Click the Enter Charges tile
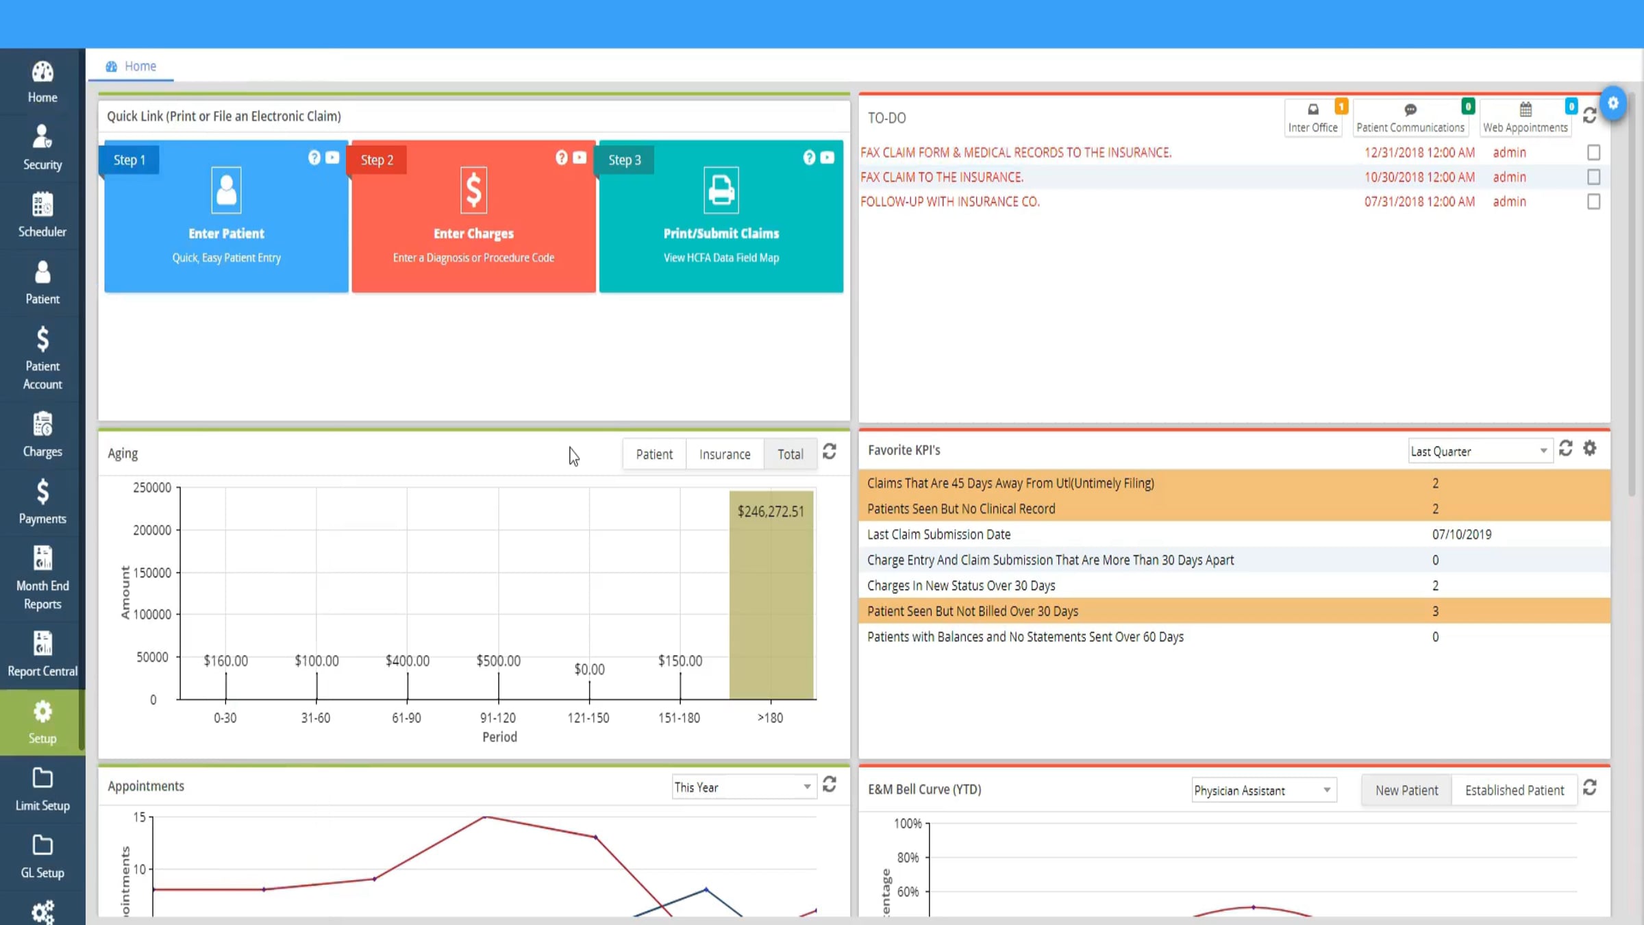Screen dimensions: 1644x925 tap(473, 217)
